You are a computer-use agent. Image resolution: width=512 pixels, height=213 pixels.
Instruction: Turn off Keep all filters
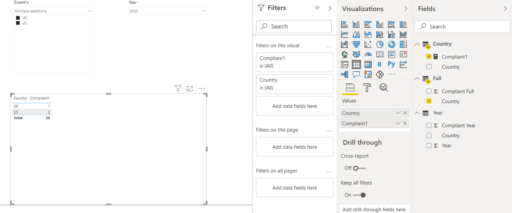[x=359, y=195]
